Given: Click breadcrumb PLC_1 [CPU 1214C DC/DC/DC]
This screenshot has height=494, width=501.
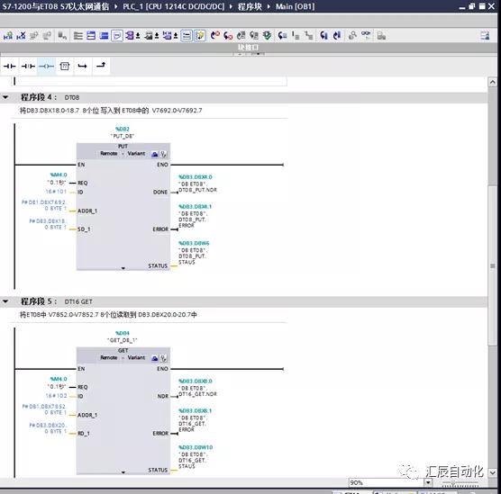Looking at the screenshot, I should click(x=174, y=6).
